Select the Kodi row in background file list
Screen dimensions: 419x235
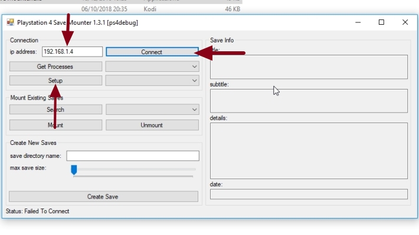[121, 9]
